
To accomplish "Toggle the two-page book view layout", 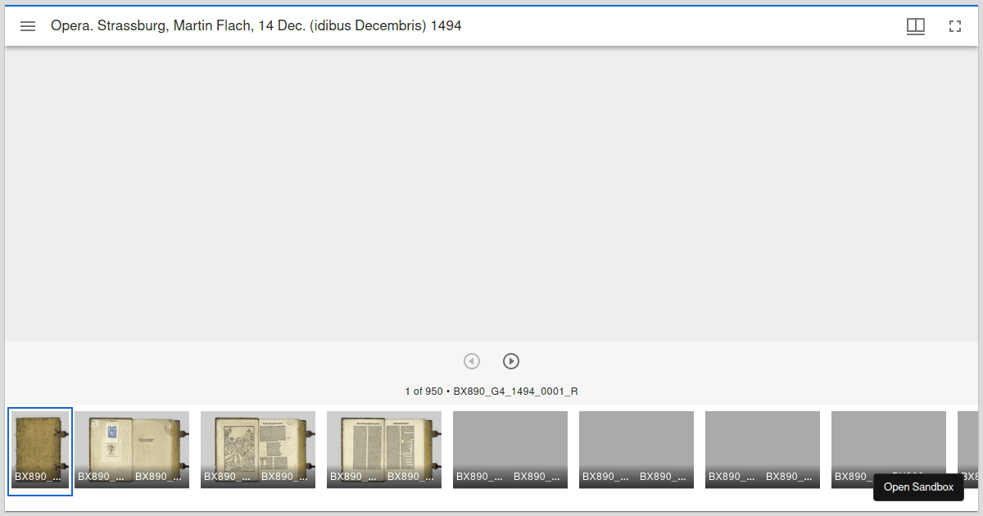I will [916, 25].
